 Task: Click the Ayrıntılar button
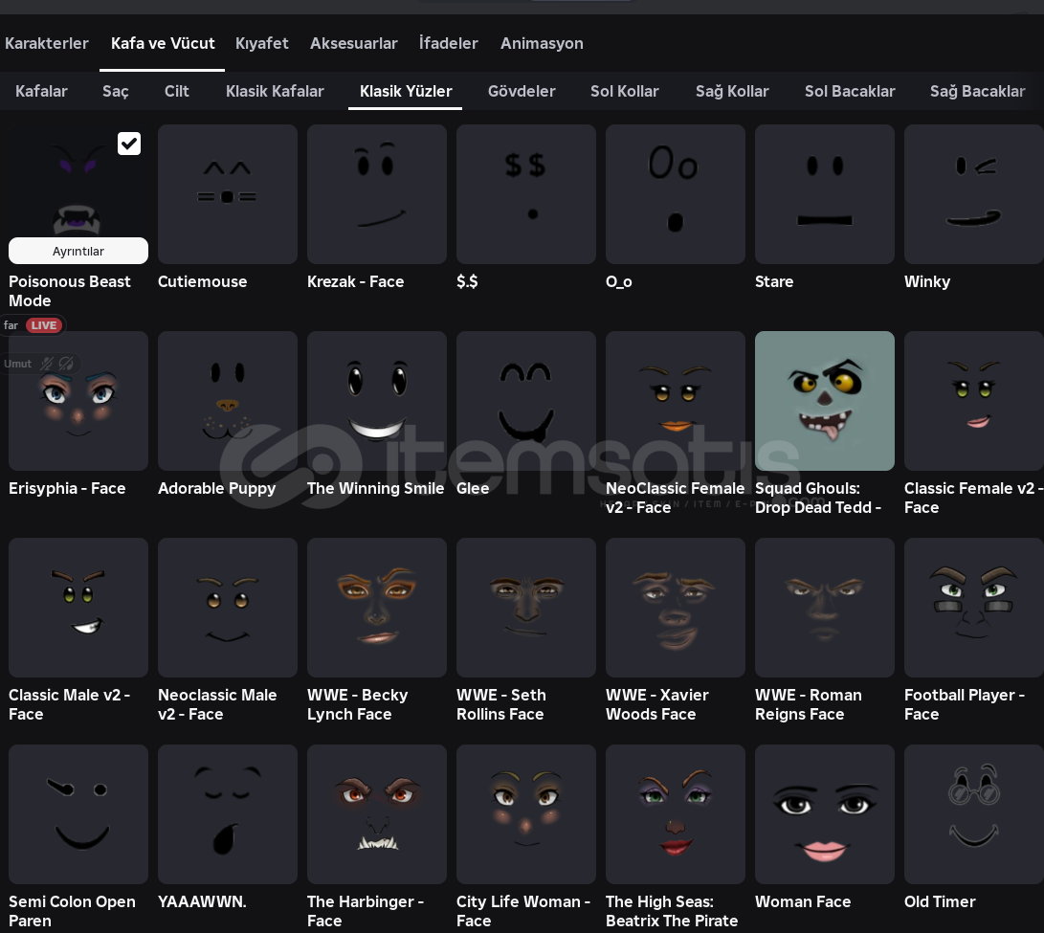click(78, 251)
